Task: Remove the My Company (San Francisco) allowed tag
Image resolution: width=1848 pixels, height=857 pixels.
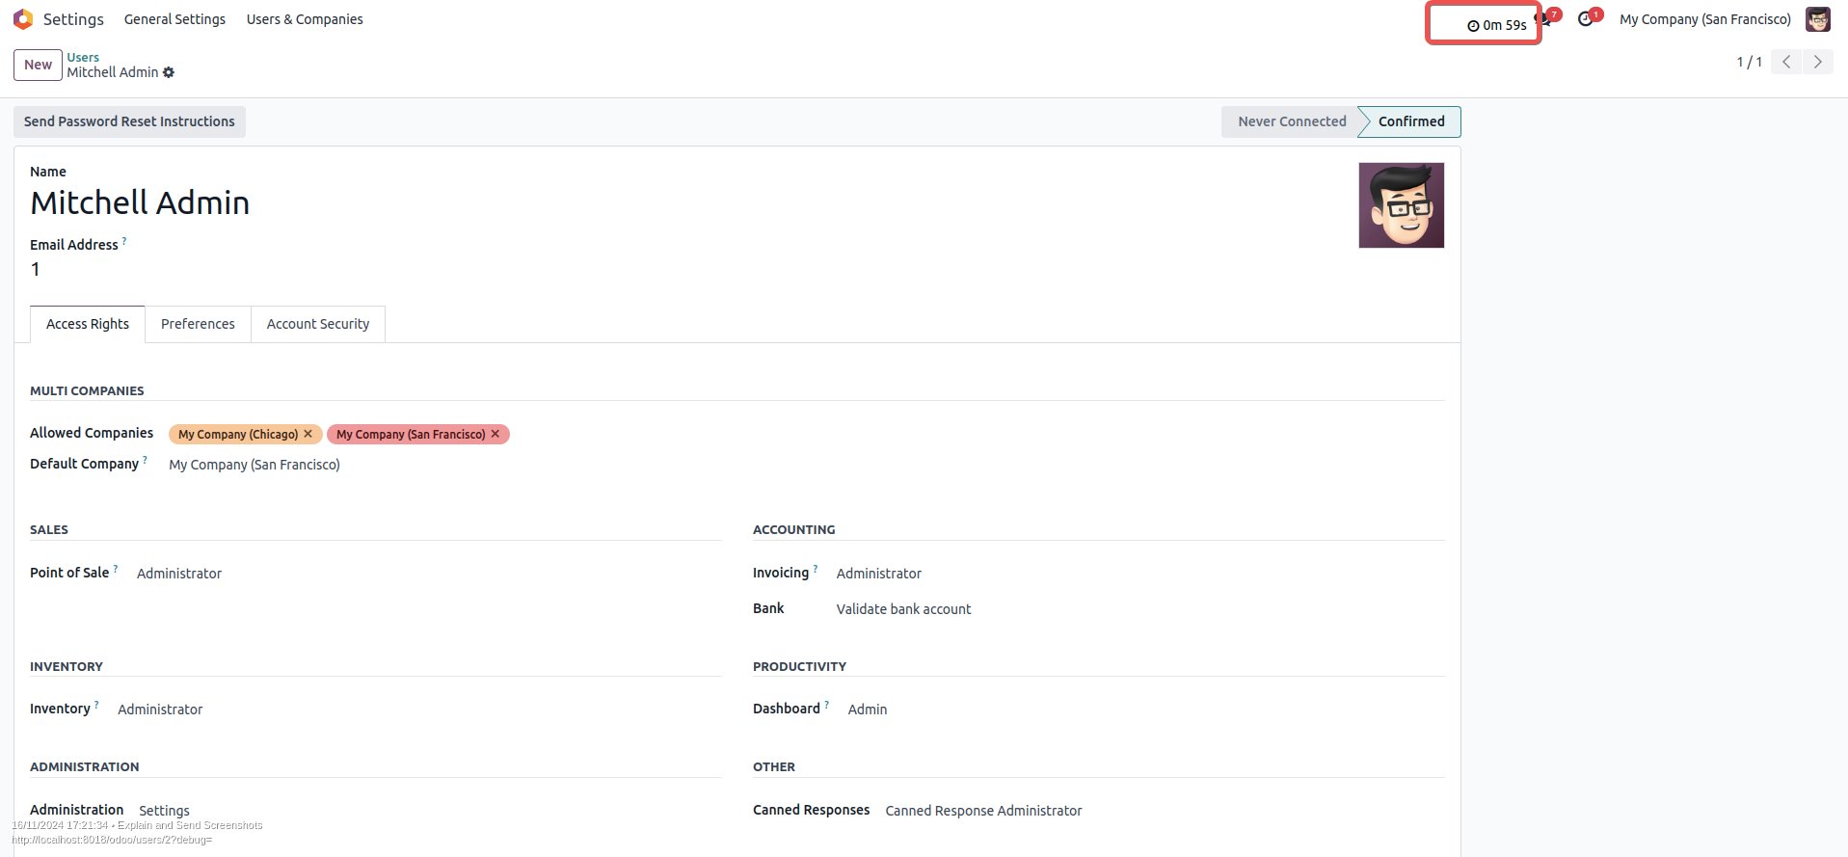Action: tap(495, 434)
